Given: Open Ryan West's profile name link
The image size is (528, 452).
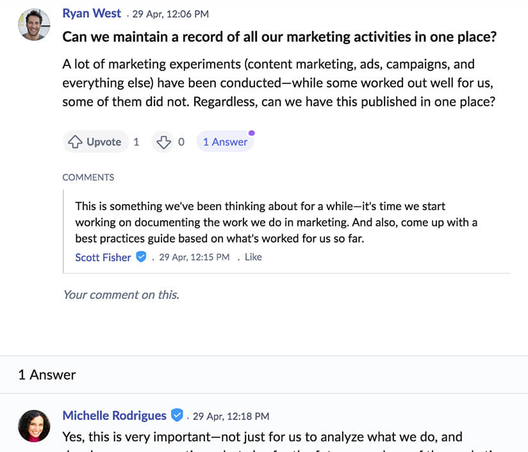Looking at the screenshot, I should [92, 13].
